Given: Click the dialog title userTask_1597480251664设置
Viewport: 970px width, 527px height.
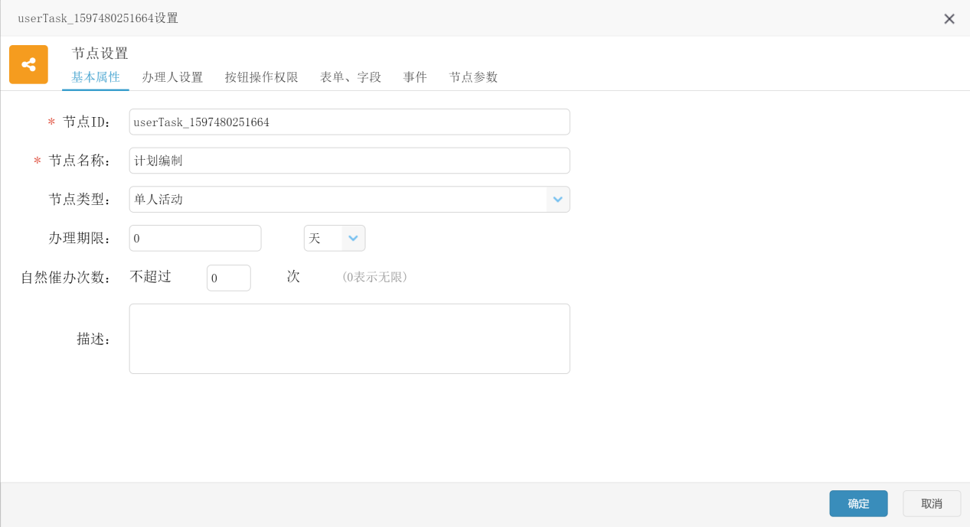Looking at the screenshot, I should coord(98,18).
